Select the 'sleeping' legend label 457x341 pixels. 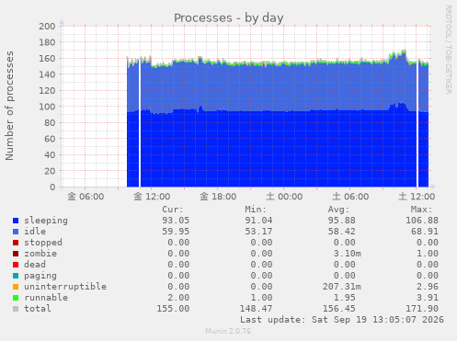click(x=46, y=221)
